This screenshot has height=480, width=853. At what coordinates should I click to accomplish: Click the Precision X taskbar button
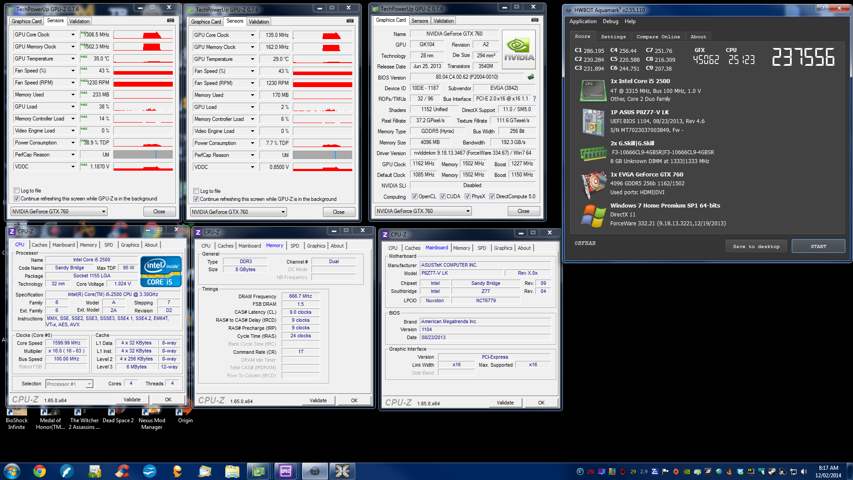click(x=342, y=471)
